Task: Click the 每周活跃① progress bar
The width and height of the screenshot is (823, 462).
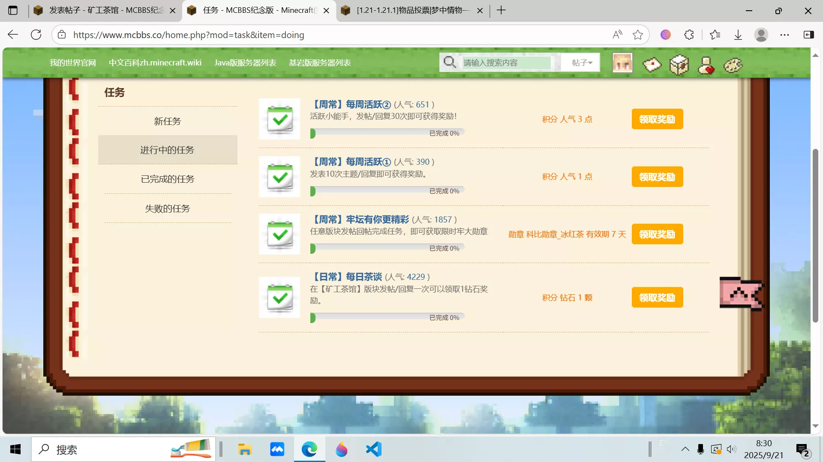Action: click(x=387, y=191)
